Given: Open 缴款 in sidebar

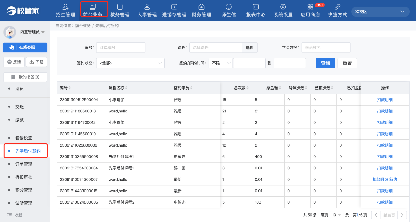Looking at the screenshot, I should [x=19, y=120].
